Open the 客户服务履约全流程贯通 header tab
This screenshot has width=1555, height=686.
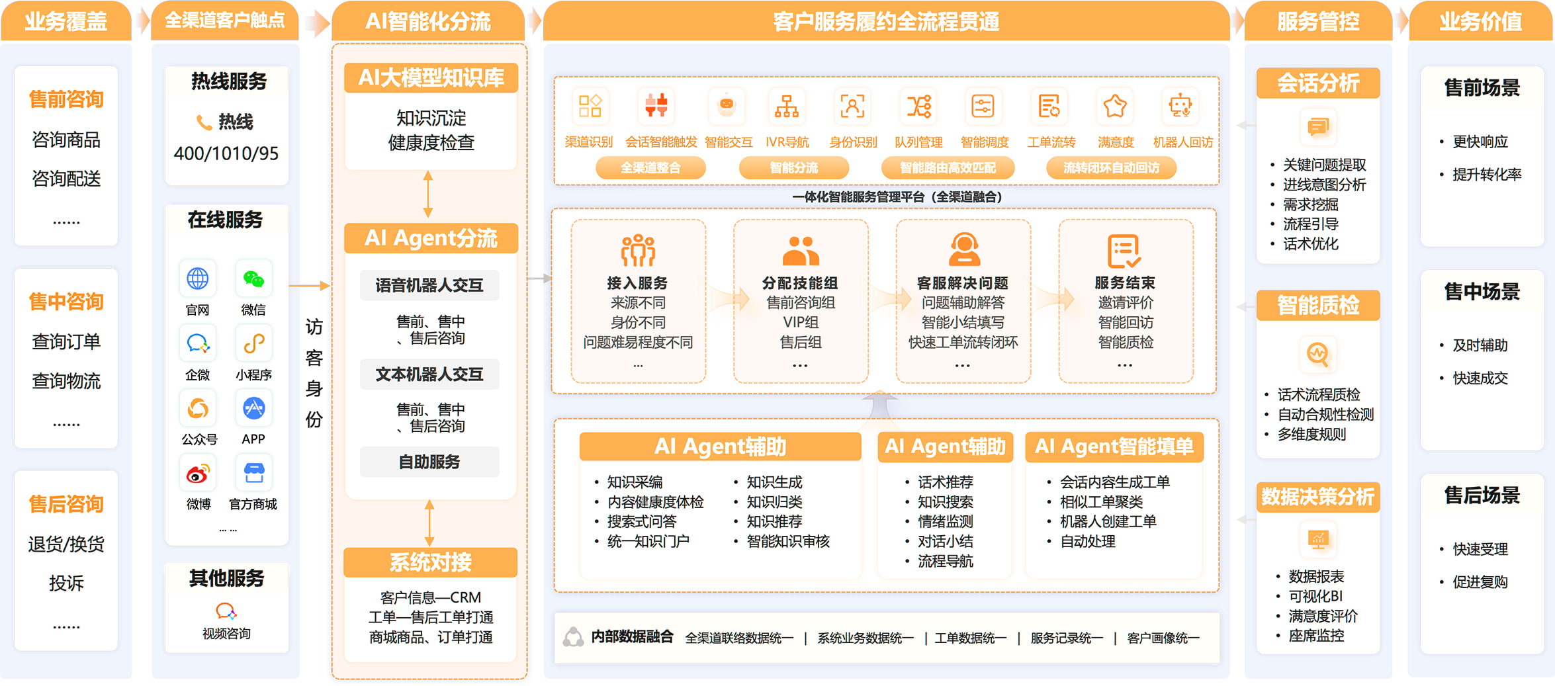885,22
